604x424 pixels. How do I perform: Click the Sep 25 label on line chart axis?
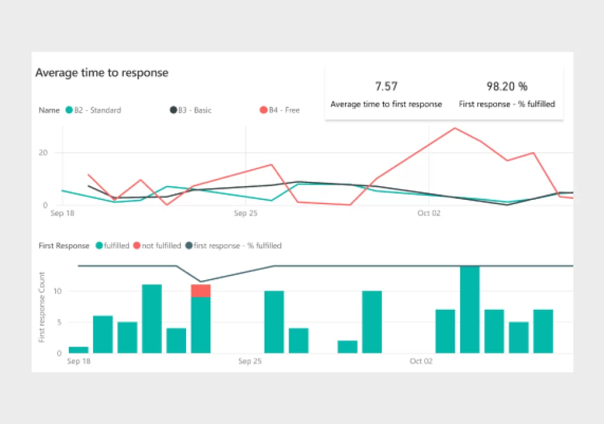click(246, 213)
